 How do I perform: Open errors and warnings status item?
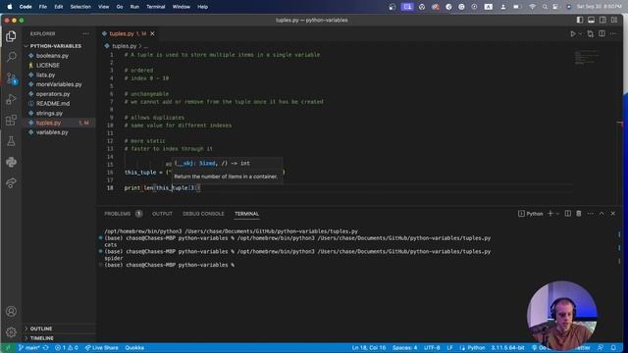click(67, 348)
